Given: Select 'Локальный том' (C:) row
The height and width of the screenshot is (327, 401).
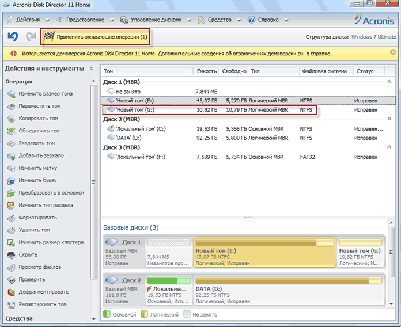Looking at the screenshot, I should [x=248, y=129].
